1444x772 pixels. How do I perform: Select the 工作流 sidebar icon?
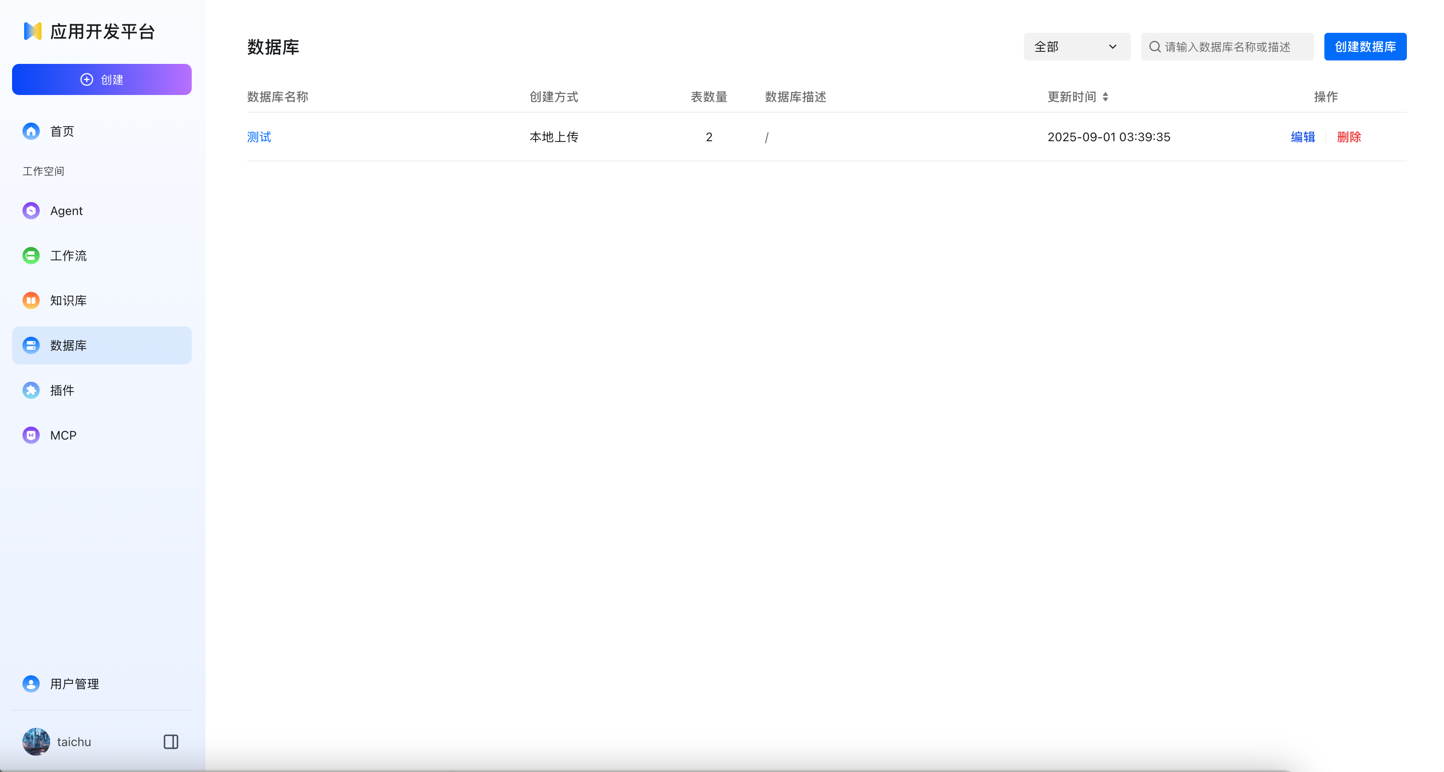point(30,255)
